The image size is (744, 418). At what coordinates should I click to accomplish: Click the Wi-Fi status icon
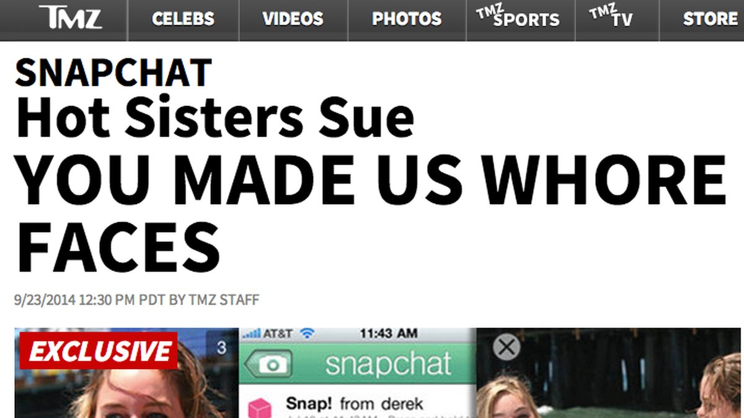click(x=307, y=334)
